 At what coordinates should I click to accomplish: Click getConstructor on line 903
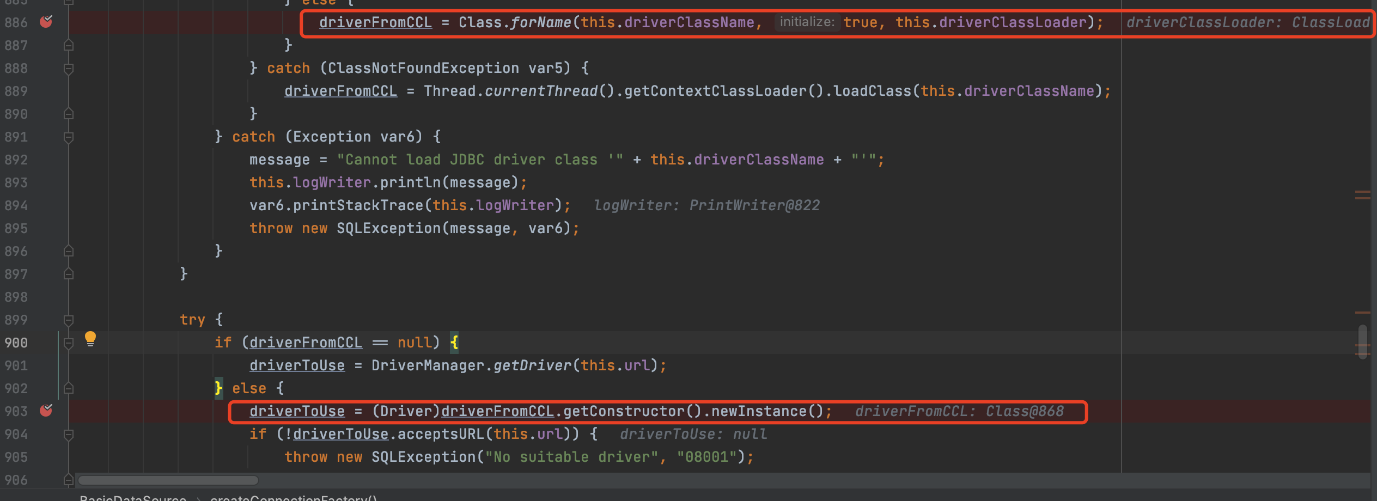click(x=624, y=411)
